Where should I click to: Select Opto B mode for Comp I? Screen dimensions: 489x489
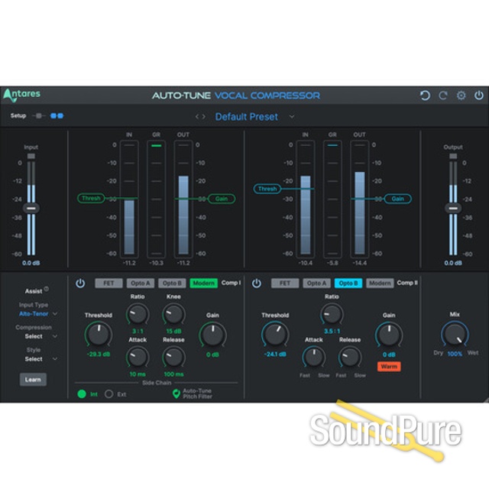pyautogui.click(x=172, y=283)
